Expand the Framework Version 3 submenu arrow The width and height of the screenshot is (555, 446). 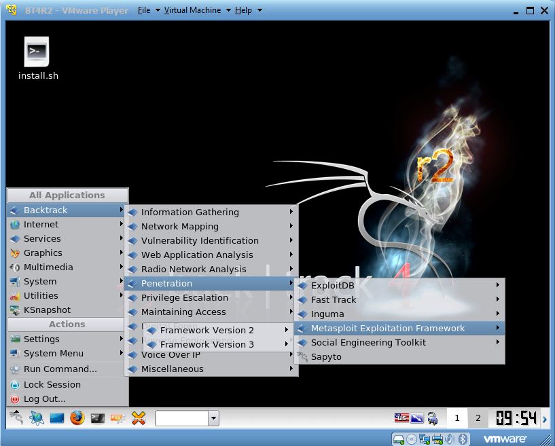point(287,343)
